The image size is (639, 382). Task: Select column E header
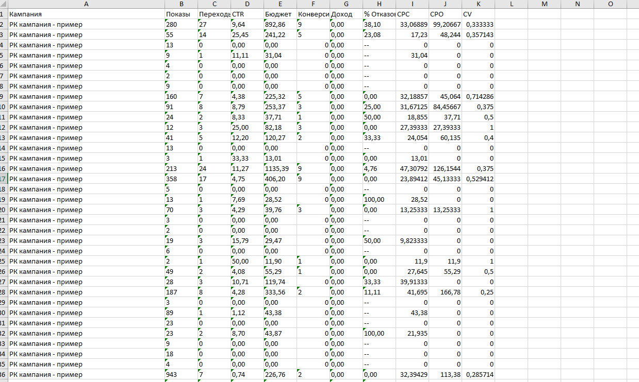[280, 4]
